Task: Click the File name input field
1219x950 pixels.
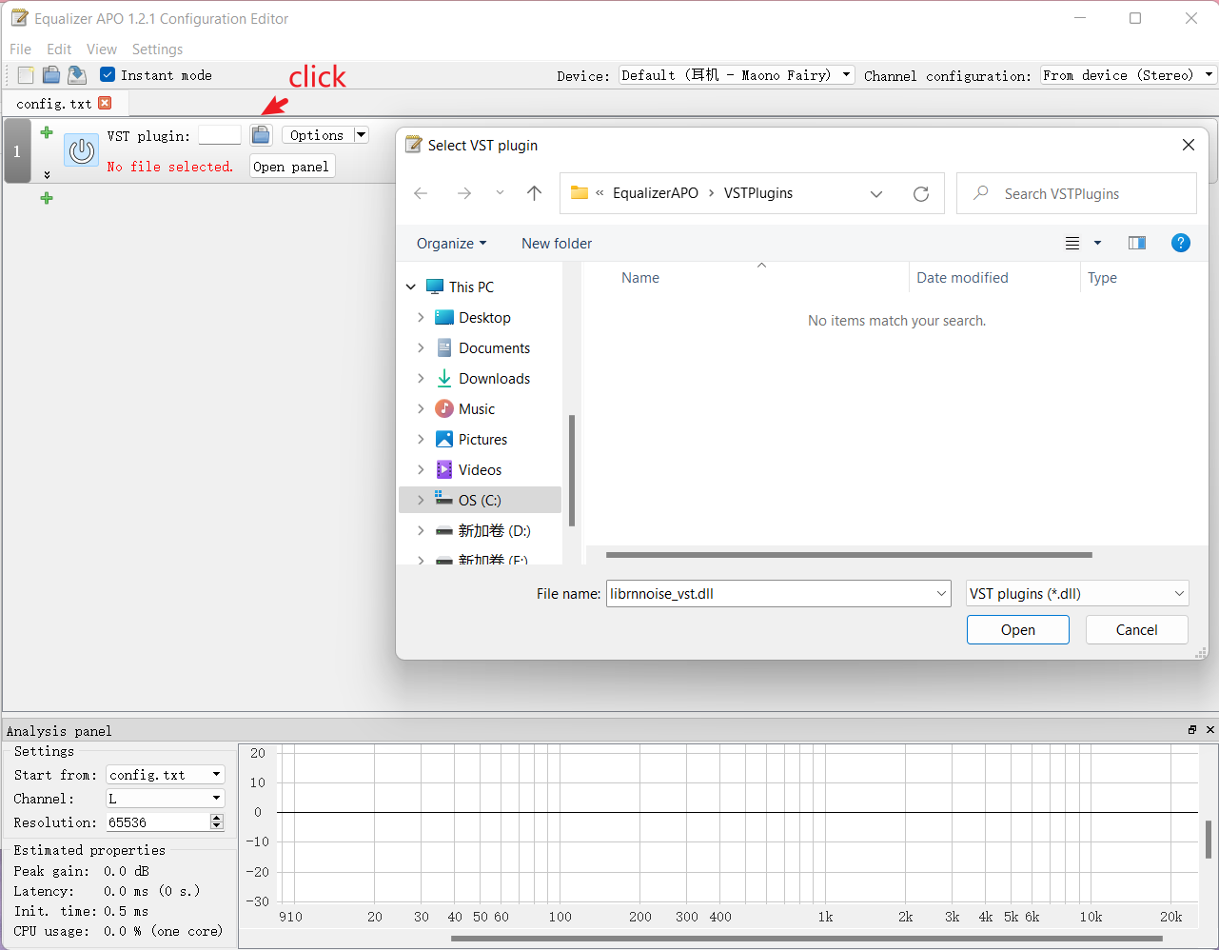Action: (778, 594)
